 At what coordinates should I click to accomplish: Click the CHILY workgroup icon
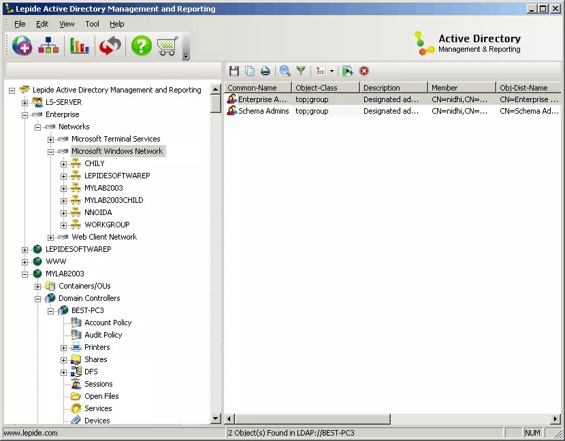click(76, 163)
